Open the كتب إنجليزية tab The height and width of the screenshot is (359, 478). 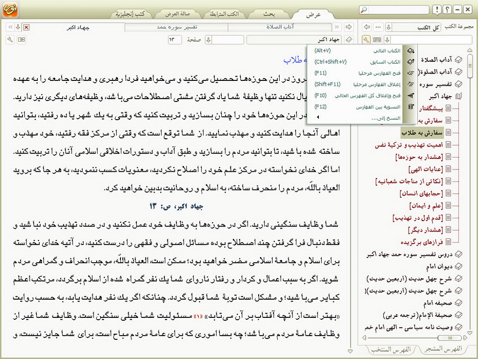(130, 14)
